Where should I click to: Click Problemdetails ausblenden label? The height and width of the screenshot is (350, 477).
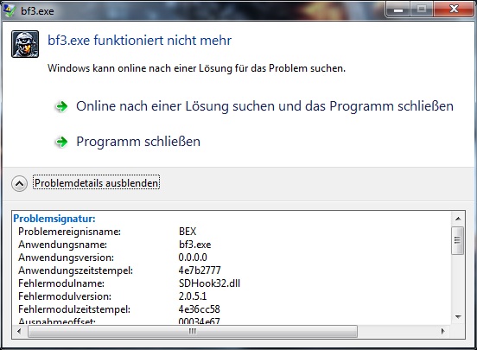coord(97,183)
